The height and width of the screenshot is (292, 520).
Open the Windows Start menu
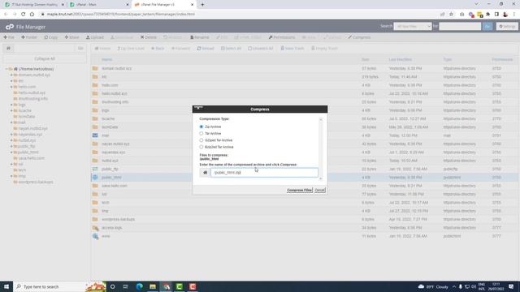click(x=6, y=286)
